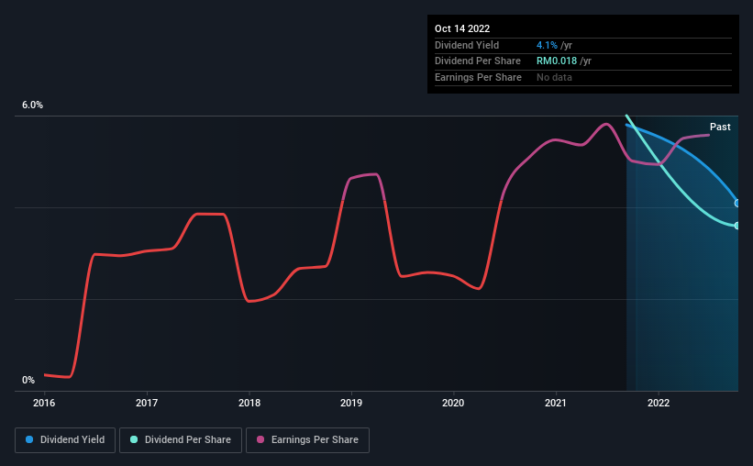Select the 2019 x-axis label
This screenshot has height=466, width=753.
[x=351, y=403]
